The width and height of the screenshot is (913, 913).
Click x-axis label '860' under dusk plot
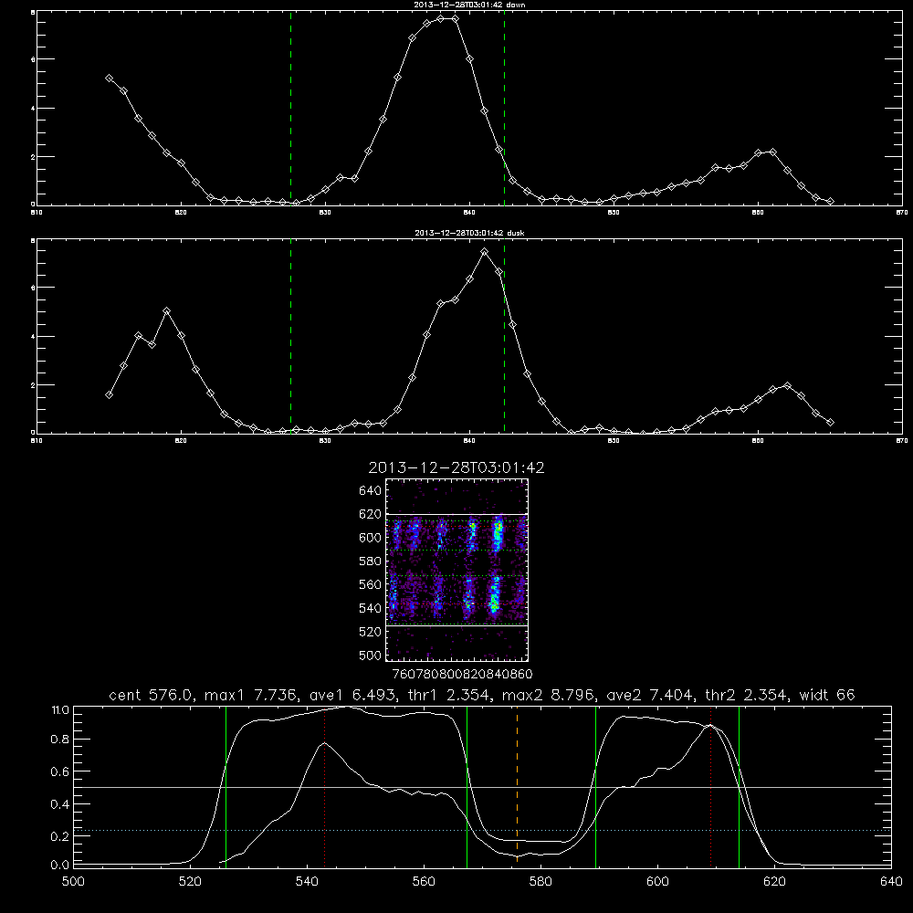coord(758,441)
